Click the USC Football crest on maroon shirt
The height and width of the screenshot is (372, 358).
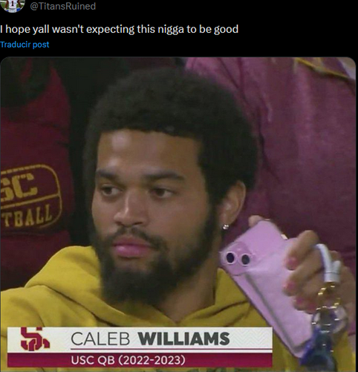[30, 196]
